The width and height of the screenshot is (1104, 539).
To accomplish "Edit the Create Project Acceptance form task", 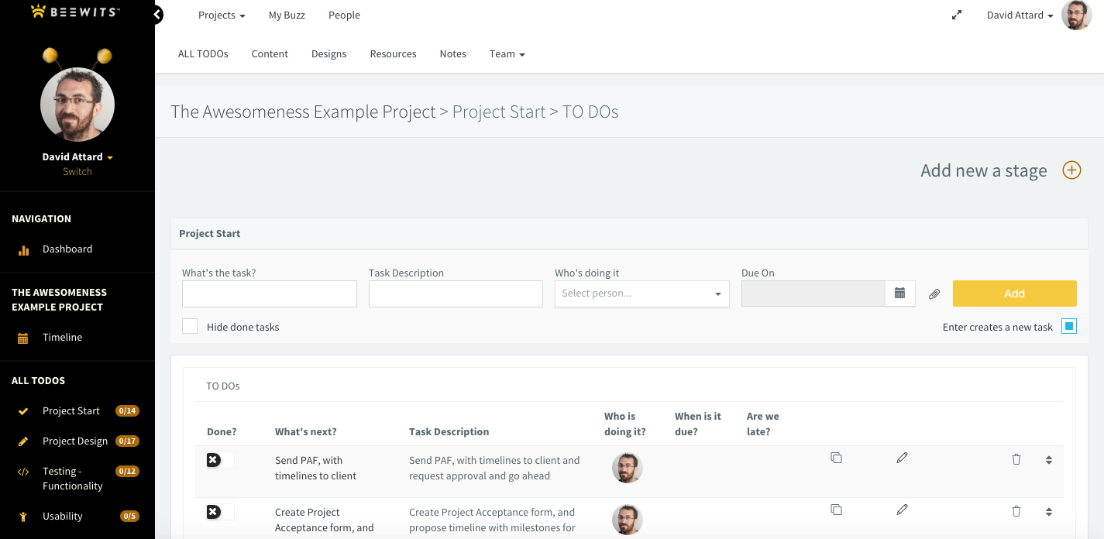I will [902, 510].
